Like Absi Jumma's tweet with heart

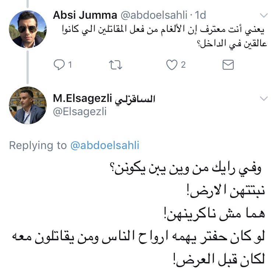(171, 65)
